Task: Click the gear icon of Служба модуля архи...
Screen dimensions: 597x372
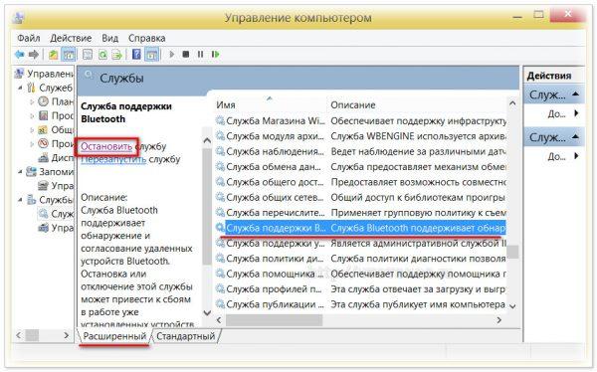Action: click(x=221, y=136)
